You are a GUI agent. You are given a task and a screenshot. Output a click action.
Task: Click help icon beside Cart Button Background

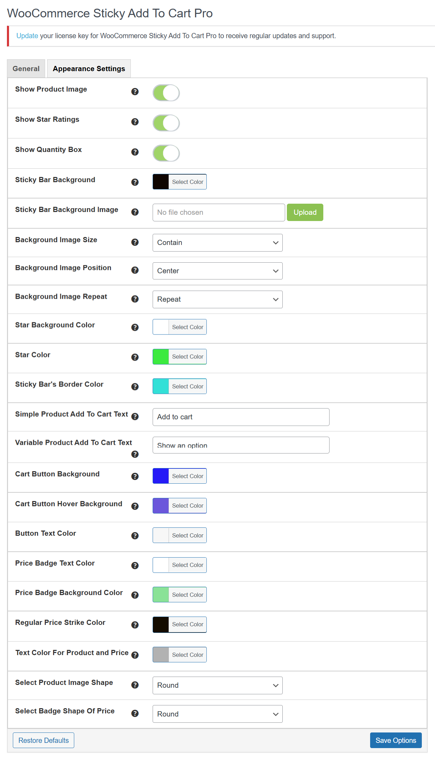pos(135,476)
